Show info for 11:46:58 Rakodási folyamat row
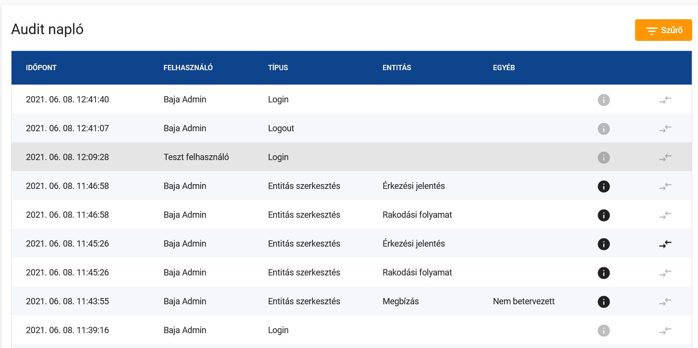The image size is (698, 348). [x=603, y=215]
